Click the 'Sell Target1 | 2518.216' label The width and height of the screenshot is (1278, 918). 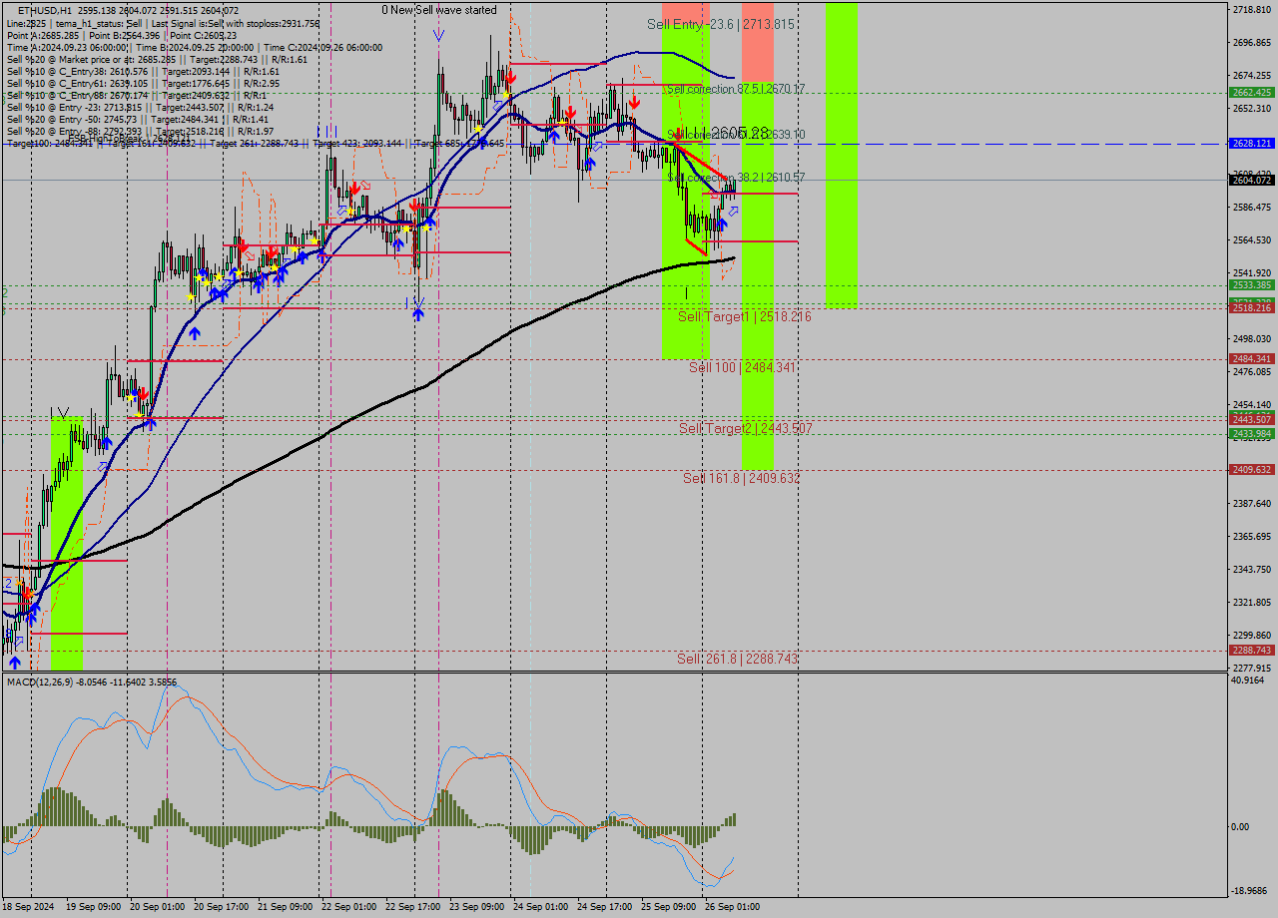(744, 316)
